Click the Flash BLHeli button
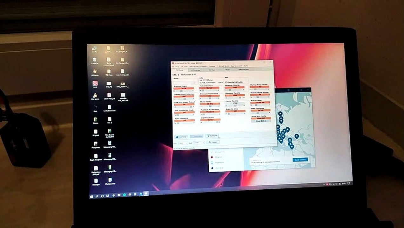 click(x=212, y=136)
